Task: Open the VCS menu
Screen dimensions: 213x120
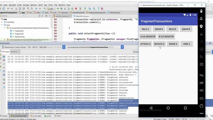Action: [x=56, y=5]
